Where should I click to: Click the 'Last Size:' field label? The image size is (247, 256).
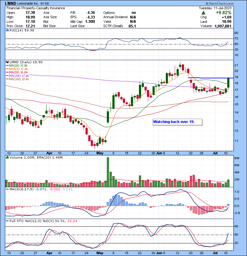(x=77, y=26)
